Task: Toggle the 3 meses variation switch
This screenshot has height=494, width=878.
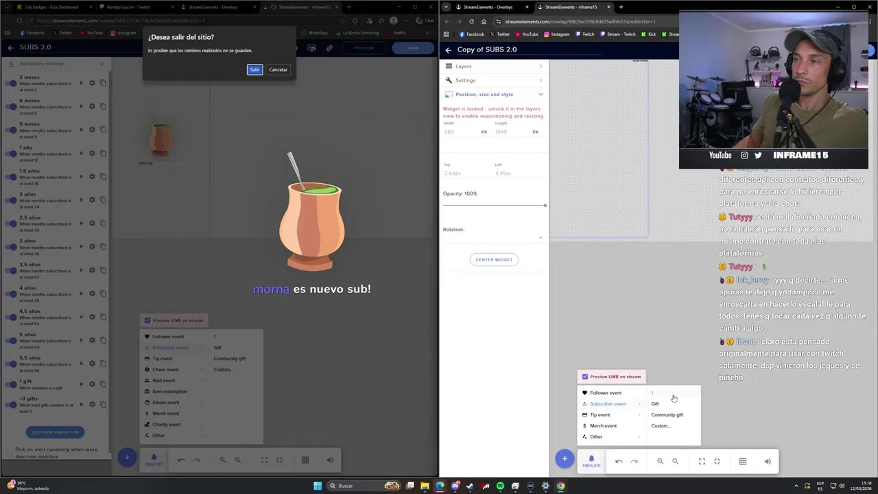Action: click(x=12, y=83)
